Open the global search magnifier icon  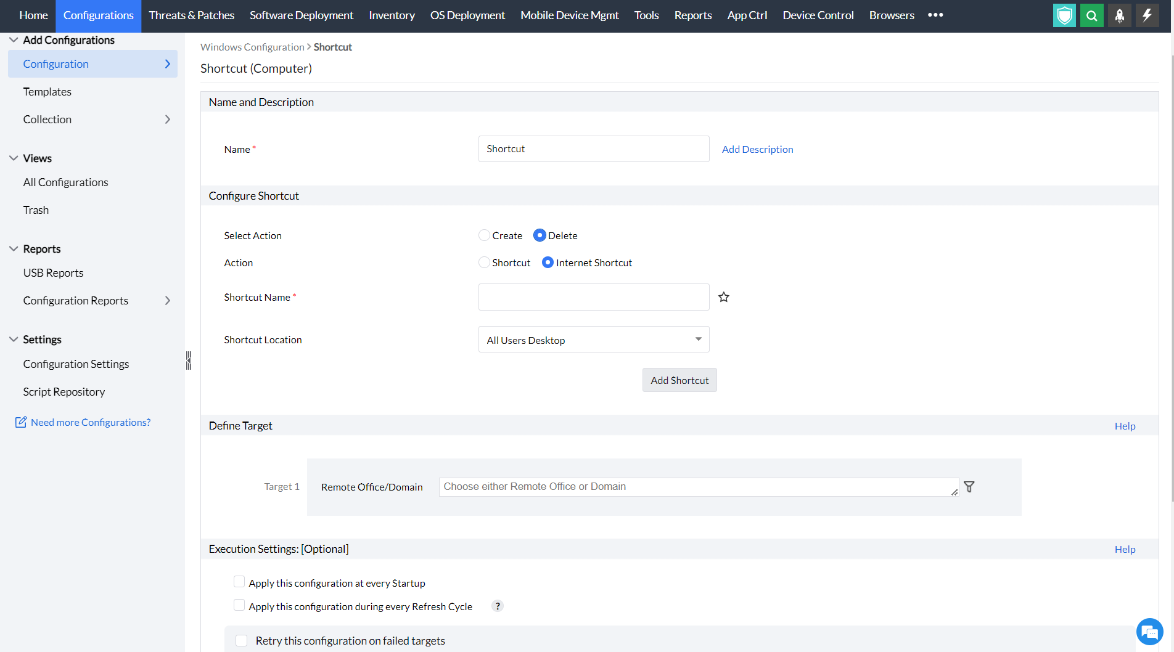point(1091,15)
